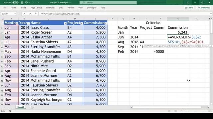Click vertical scrollbar down arrow

[x=211, y=104]
